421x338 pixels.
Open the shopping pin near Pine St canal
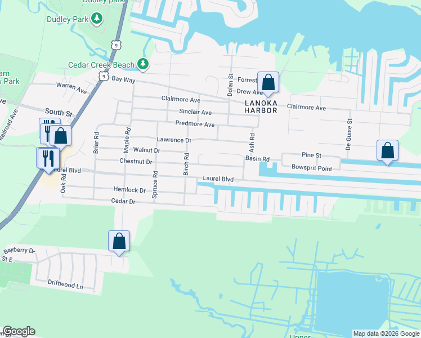387,152
